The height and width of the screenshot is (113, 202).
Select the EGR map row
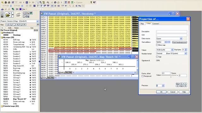click(x=19, y=40)
